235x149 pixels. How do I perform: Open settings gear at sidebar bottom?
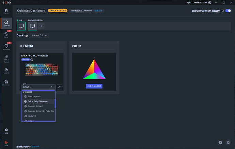tap(6, 131)
